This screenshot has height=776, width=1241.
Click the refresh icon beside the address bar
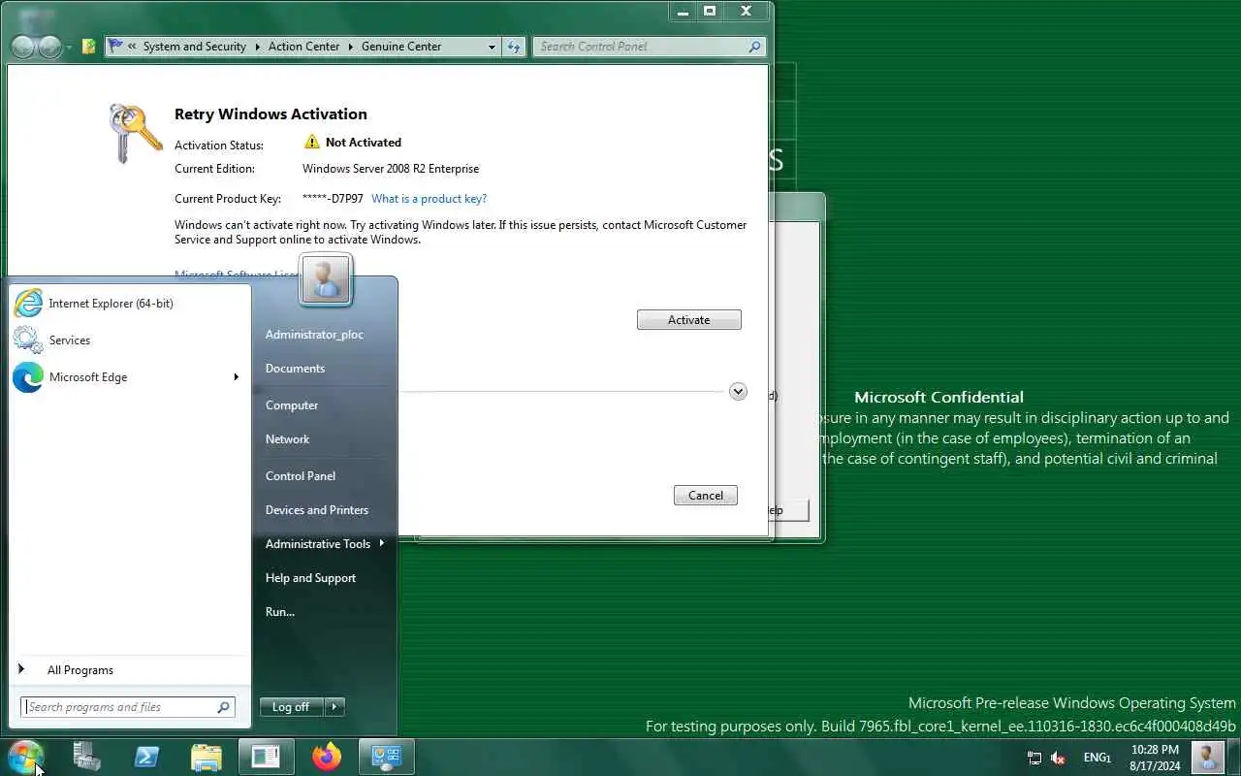click(514, 47)
